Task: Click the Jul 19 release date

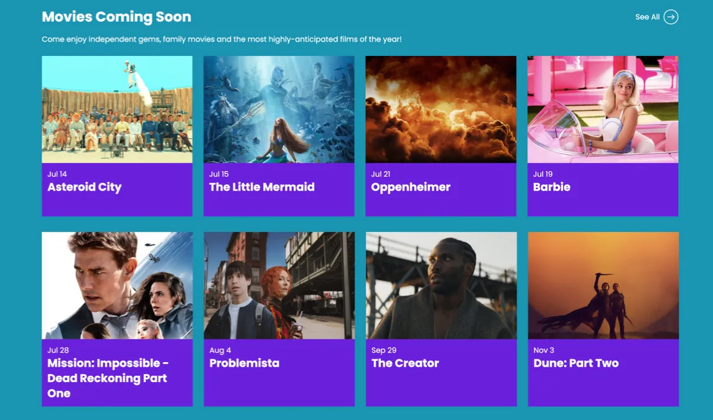Action: 543,174
